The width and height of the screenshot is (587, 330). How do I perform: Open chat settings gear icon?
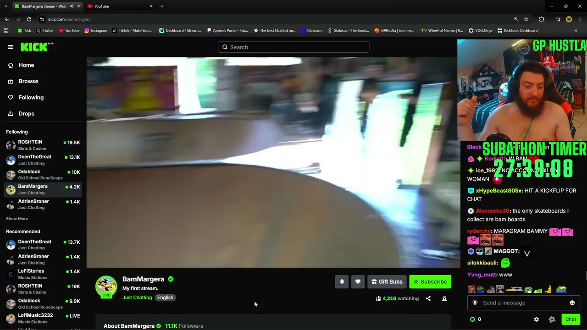537,319
